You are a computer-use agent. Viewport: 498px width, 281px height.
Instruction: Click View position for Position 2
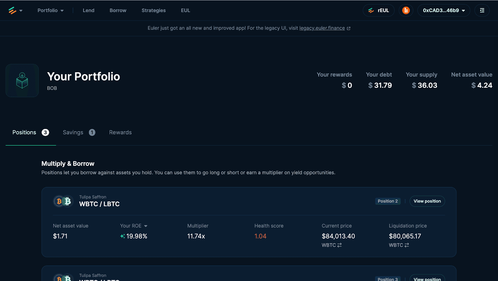click(x=427, y=201)
